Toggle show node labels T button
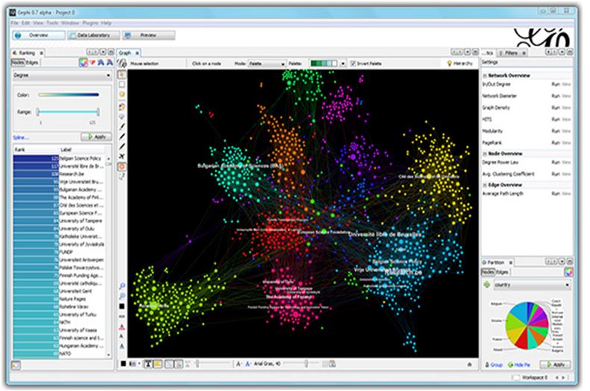Screen dimensions: 590x391 click(x=147, y=363)
